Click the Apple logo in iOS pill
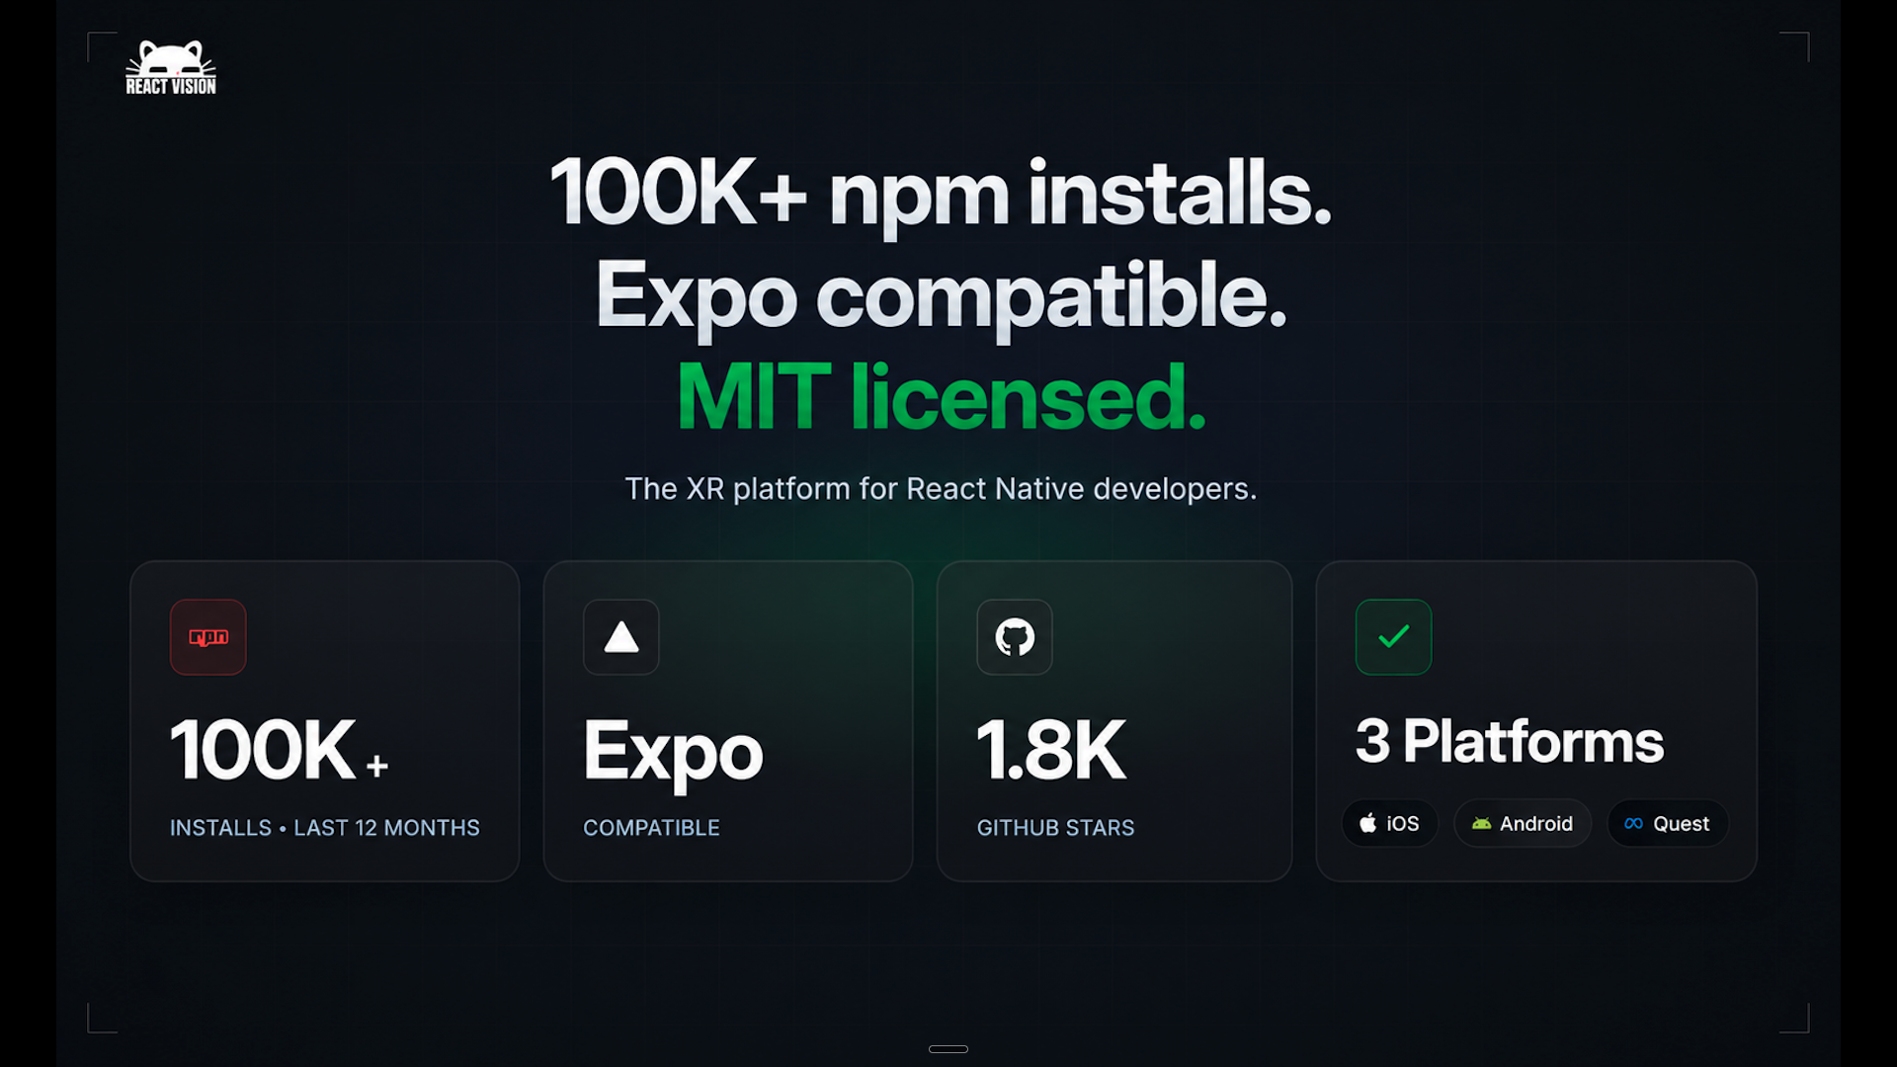The image size is (1897, 1067). pos(1367,823)
